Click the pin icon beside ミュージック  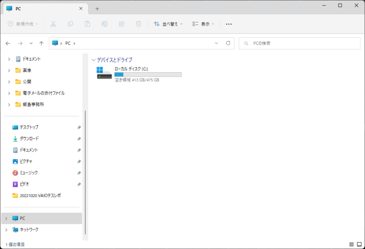click(79, 173)
